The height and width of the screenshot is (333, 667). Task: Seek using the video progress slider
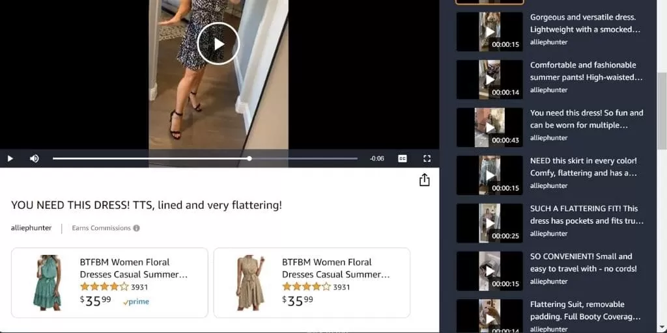pyautogui.click(x=205, y=159)
